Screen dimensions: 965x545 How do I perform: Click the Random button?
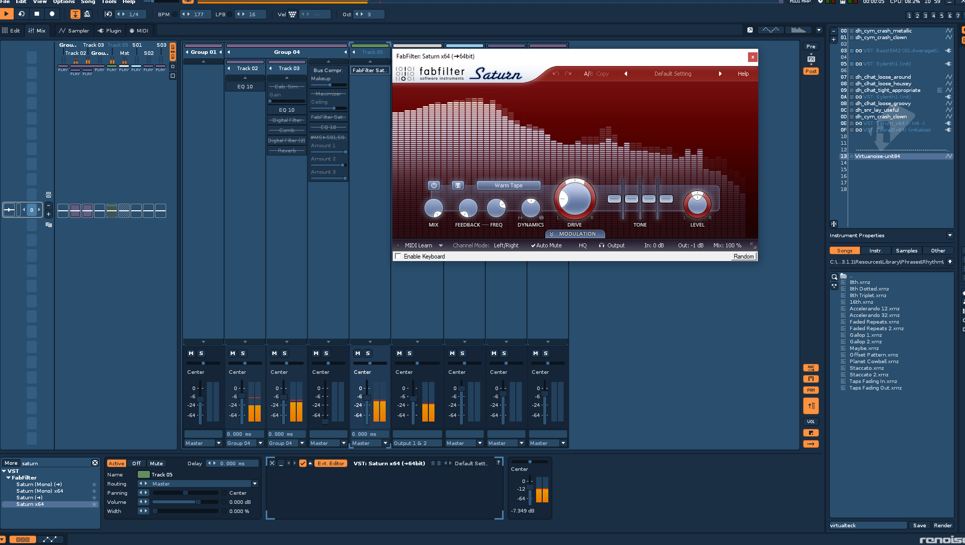tap(743, 257)
